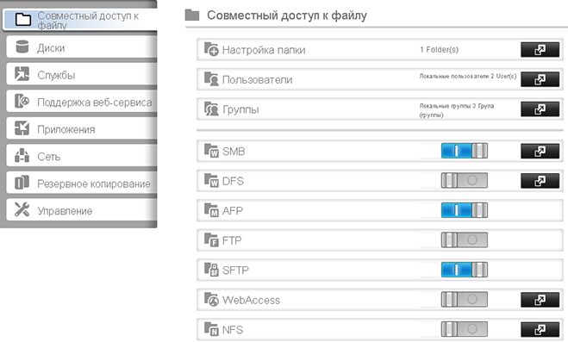Enable the NFS toggle switch
This screenshot has height=342, width=568.
coord(465,329)
